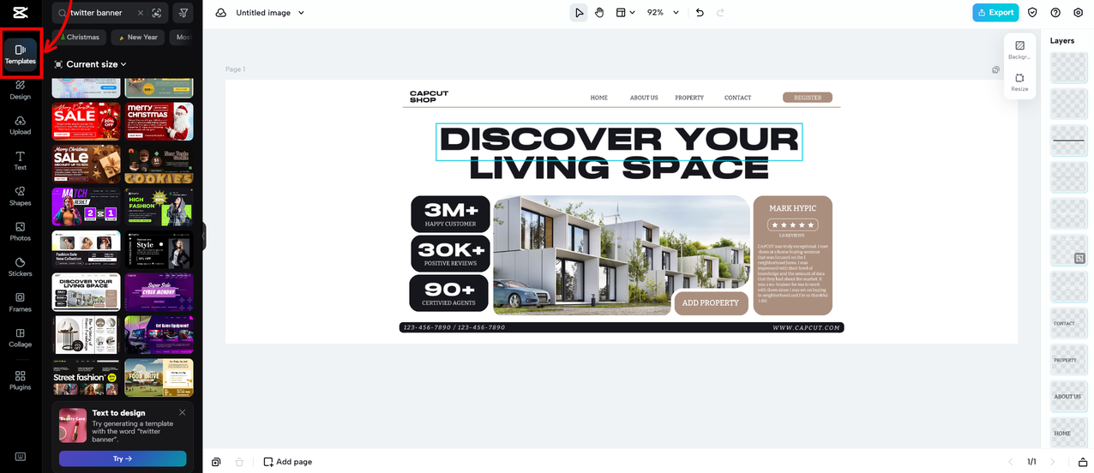Screen dimensions: 1094x473
Task: Select the LIVING SPACE headline text
Action: [618, 168]
